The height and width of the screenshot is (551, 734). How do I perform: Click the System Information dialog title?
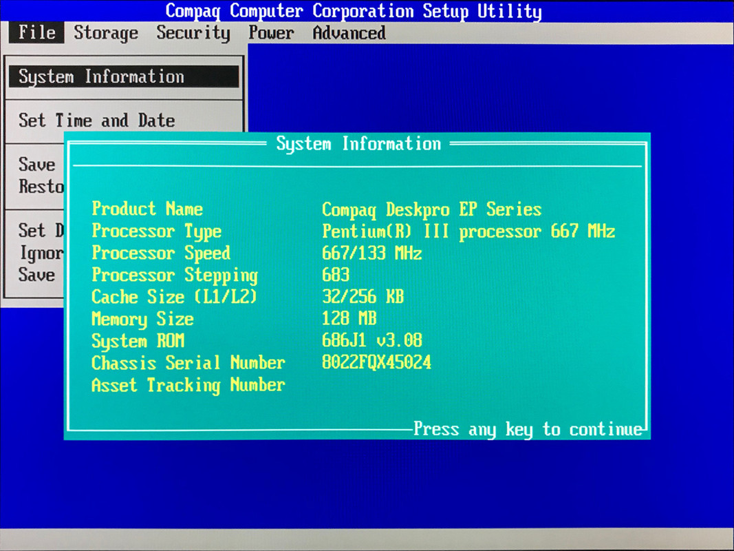358,144
